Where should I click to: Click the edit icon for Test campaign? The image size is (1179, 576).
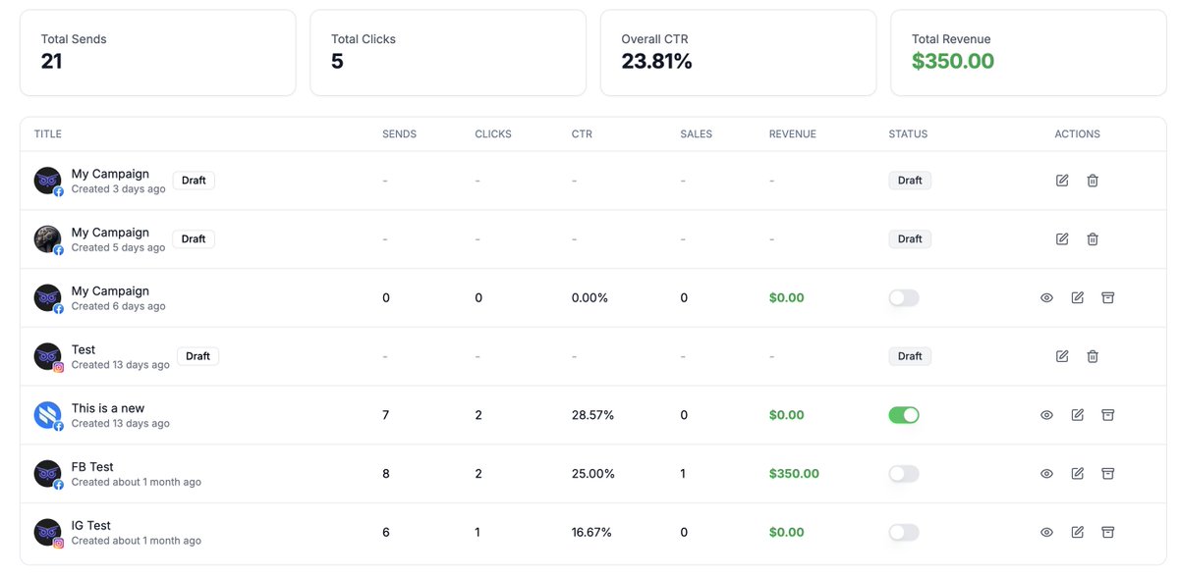click(1062, 356)
